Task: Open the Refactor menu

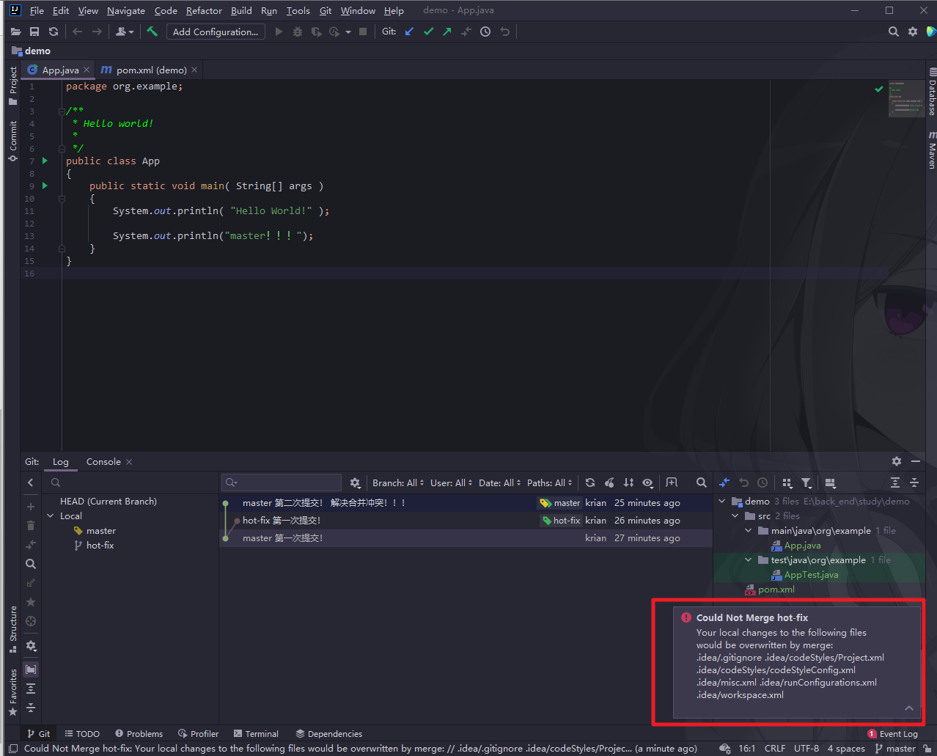Action: coord(203,10)
